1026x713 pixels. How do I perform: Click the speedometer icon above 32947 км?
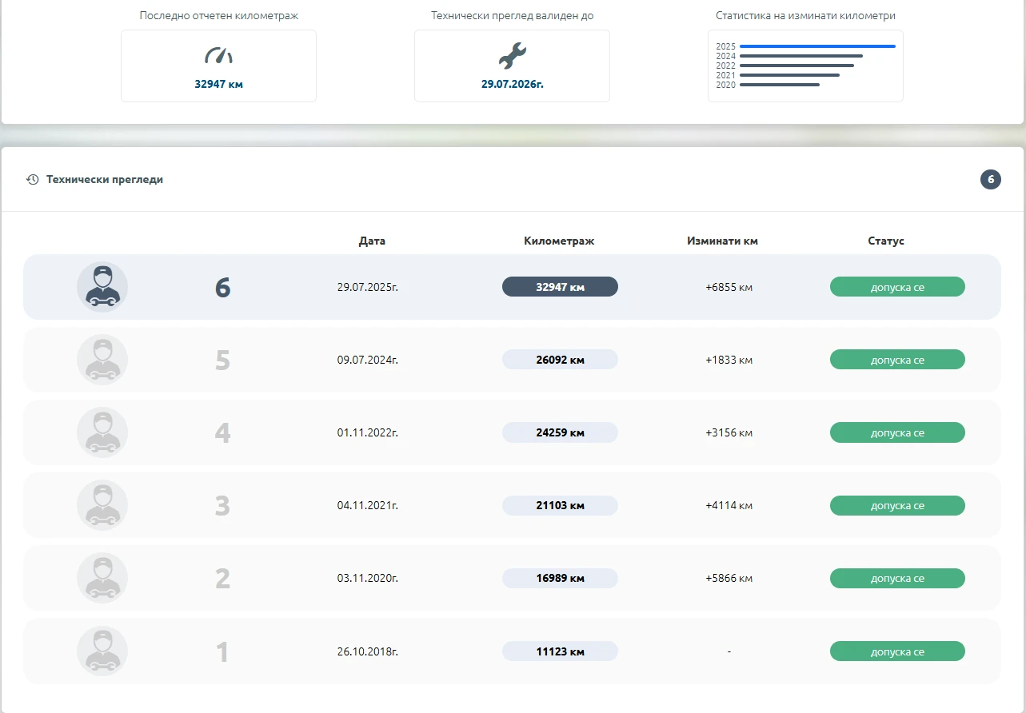tap(218, 56)
